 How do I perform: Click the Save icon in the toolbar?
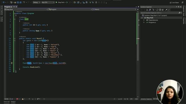pyautogui.click(x=18, y=2)
